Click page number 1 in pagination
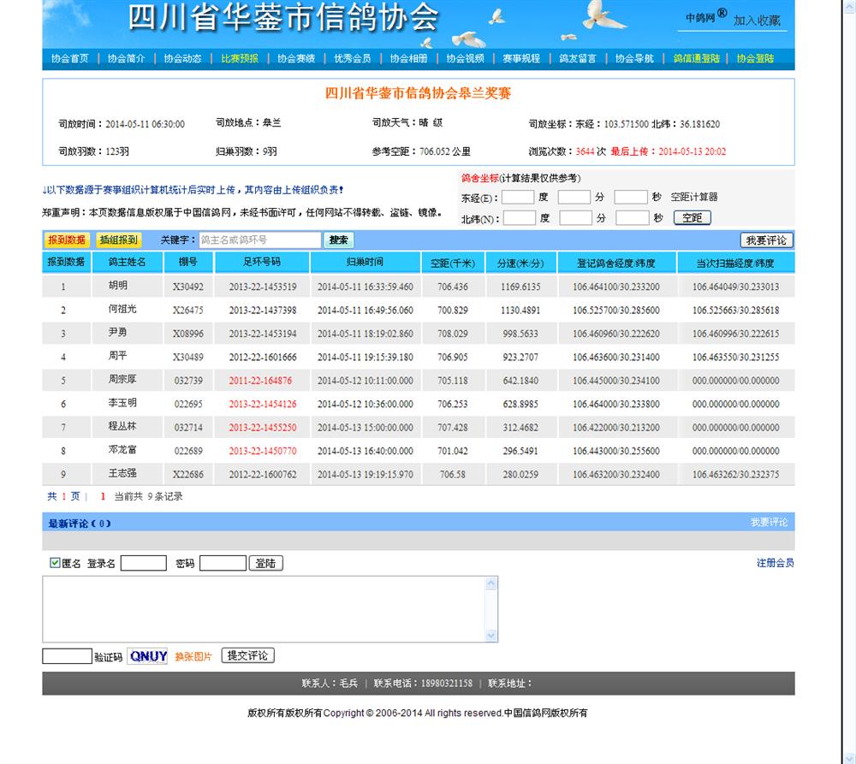This screenshot has width=856, height=764. pyautogui.click(x=103, y=496)
